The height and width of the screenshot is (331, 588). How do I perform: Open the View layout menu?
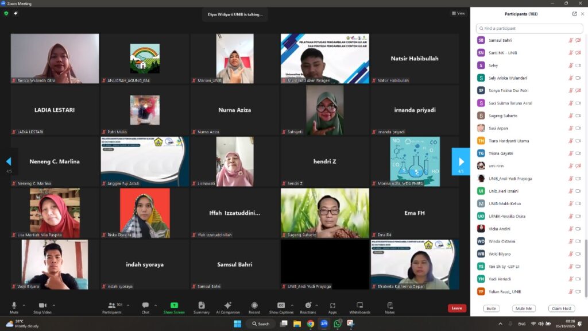pyautogui.click(x=458, y=13)
